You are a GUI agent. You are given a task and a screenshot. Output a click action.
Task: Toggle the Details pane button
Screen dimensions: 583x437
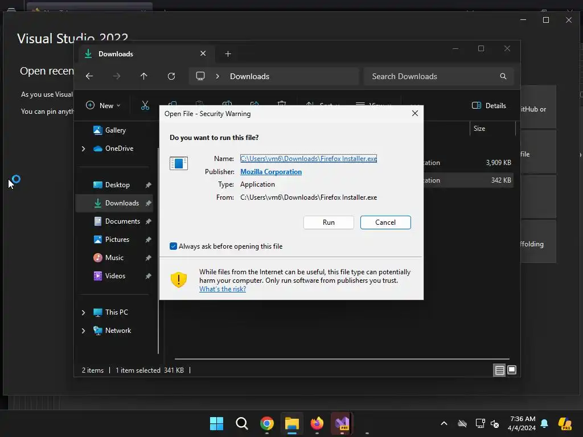point(489,105)
